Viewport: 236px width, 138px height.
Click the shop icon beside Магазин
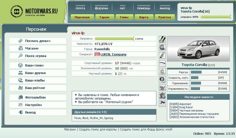[21, 48]
